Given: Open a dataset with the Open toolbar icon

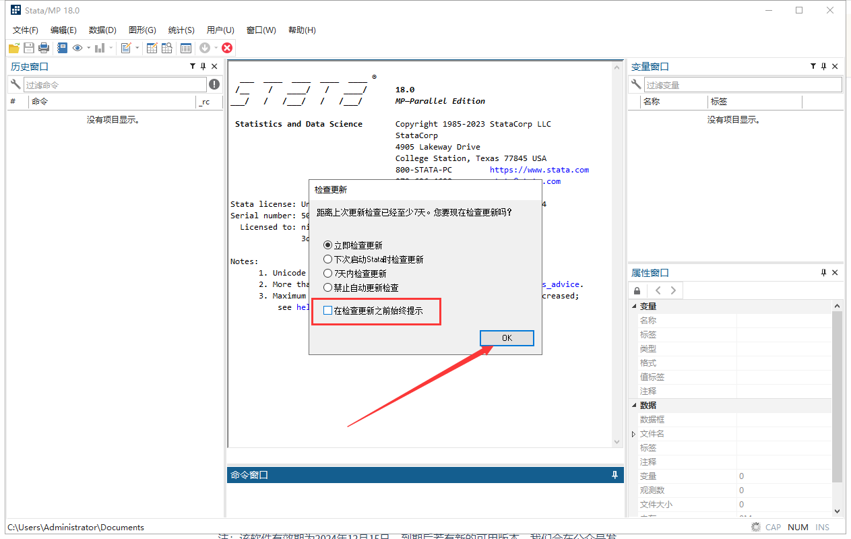Looking at the screenshot, I should 13,47.
